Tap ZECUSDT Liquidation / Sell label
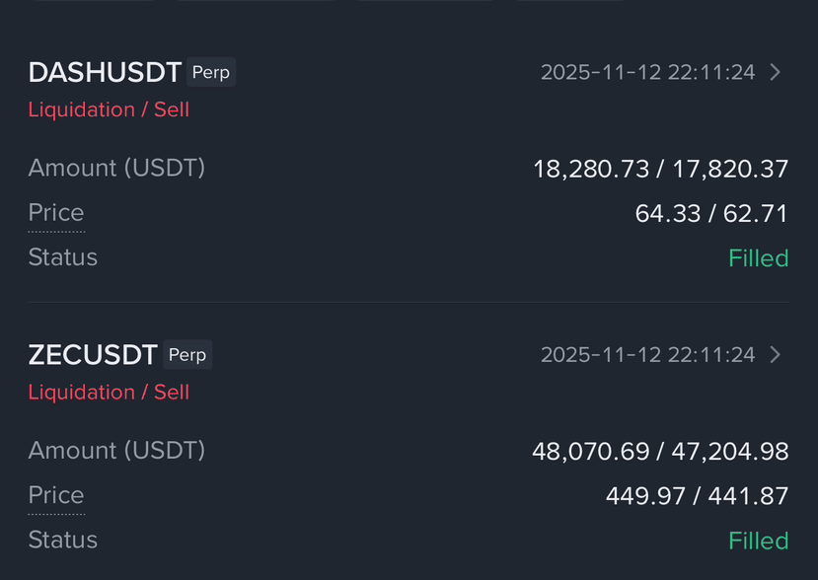This screenshot has width=818, height=580. coord(109,393)
